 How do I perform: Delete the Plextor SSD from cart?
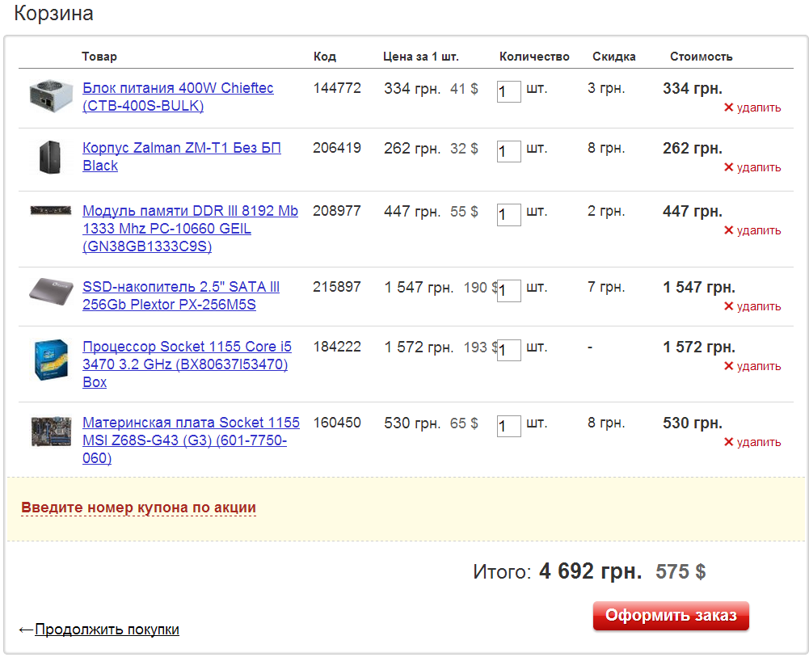coord(752,306)
